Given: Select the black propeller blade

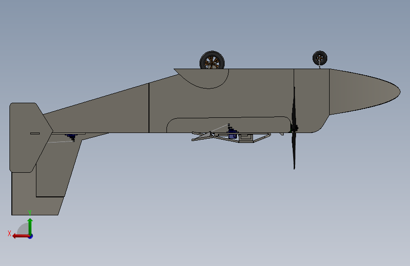Looking at the screenshot, I should click(294, 128).
